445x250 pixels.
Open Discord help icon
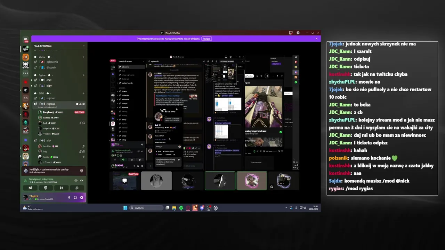click(298, 33)
